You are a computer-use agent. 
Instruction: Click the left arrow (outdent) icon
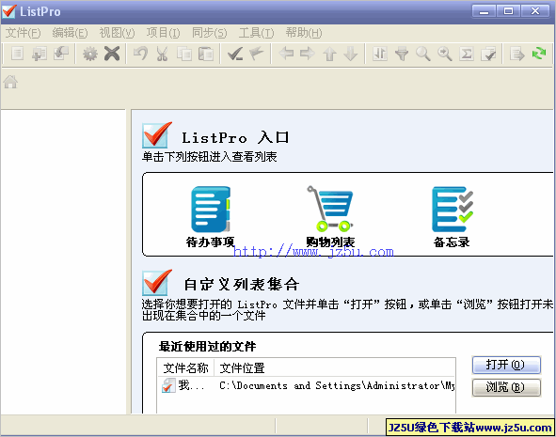tap(286, 54)
